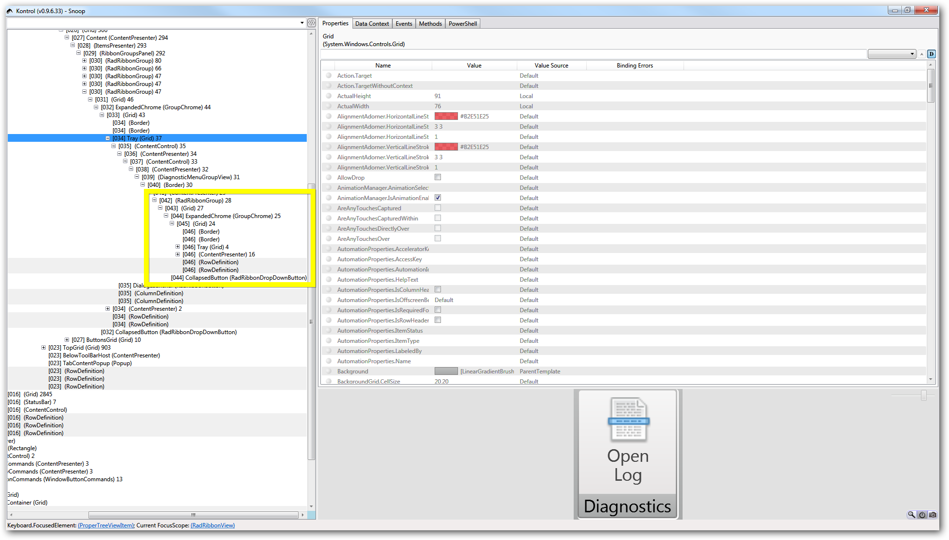Expand the [023] TopGrid (Grid) 903 node
Image resolution: width=949 pixels, height=540 pixels.
pyautogui.click(x=44, y=348)
